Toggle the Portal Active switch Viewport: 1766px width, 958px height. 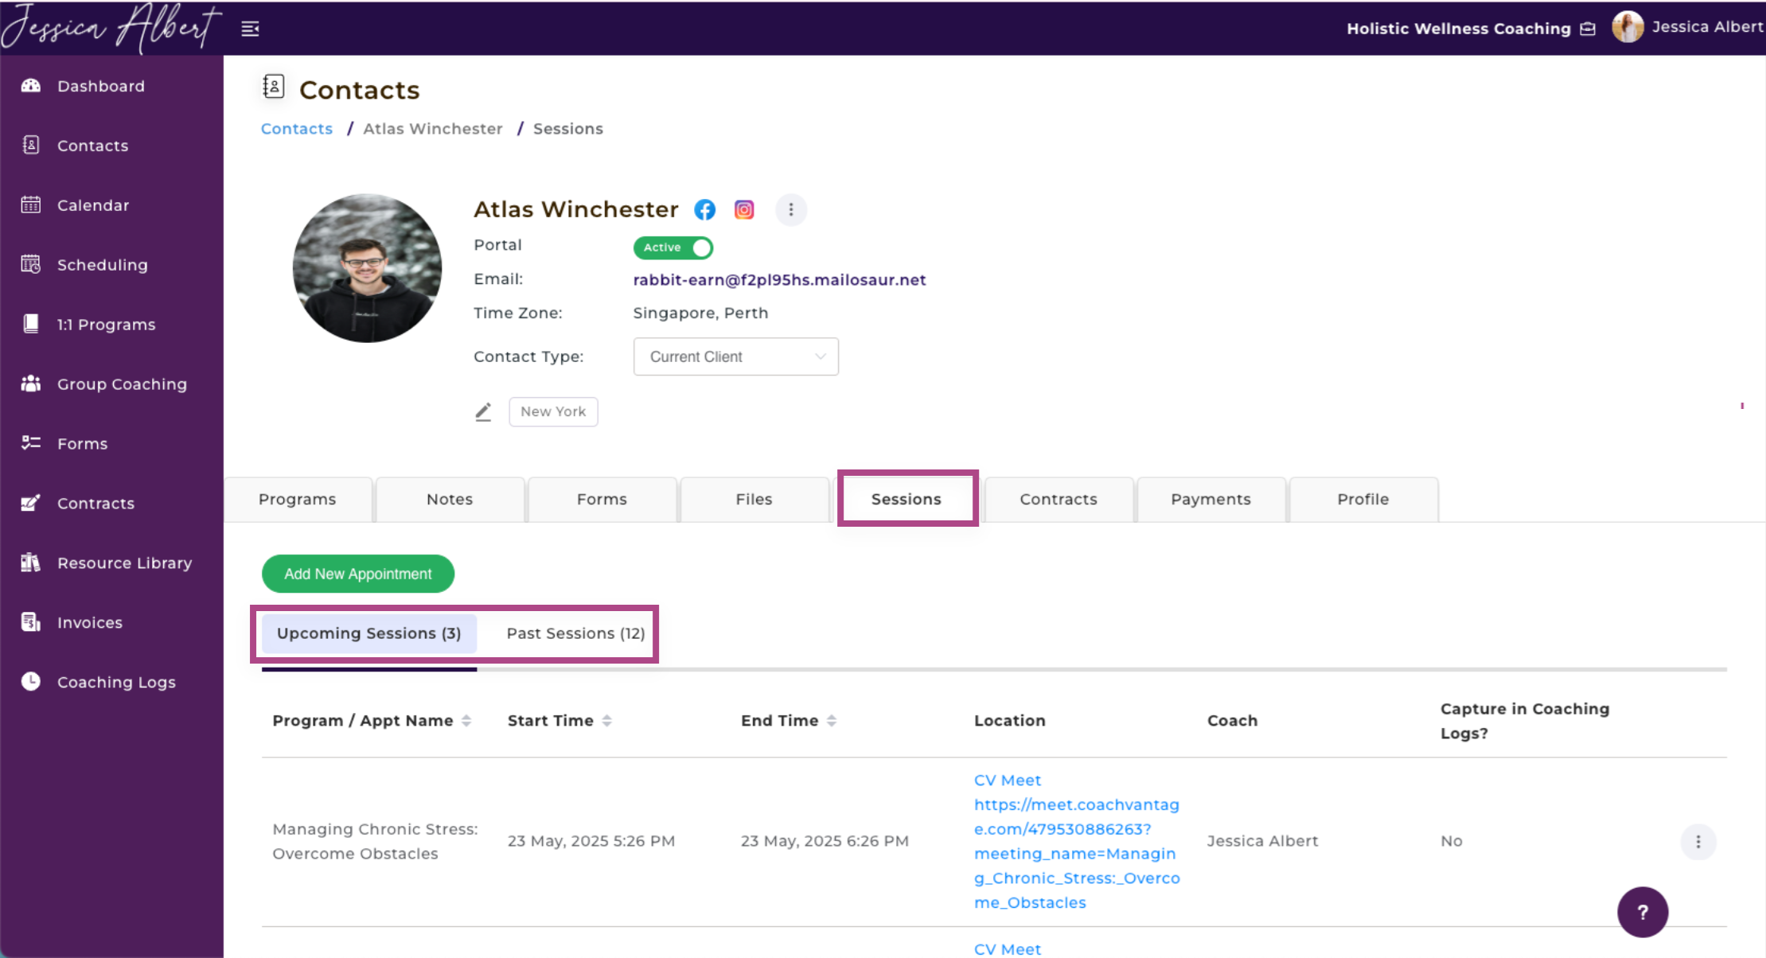[x=673, y=247]
